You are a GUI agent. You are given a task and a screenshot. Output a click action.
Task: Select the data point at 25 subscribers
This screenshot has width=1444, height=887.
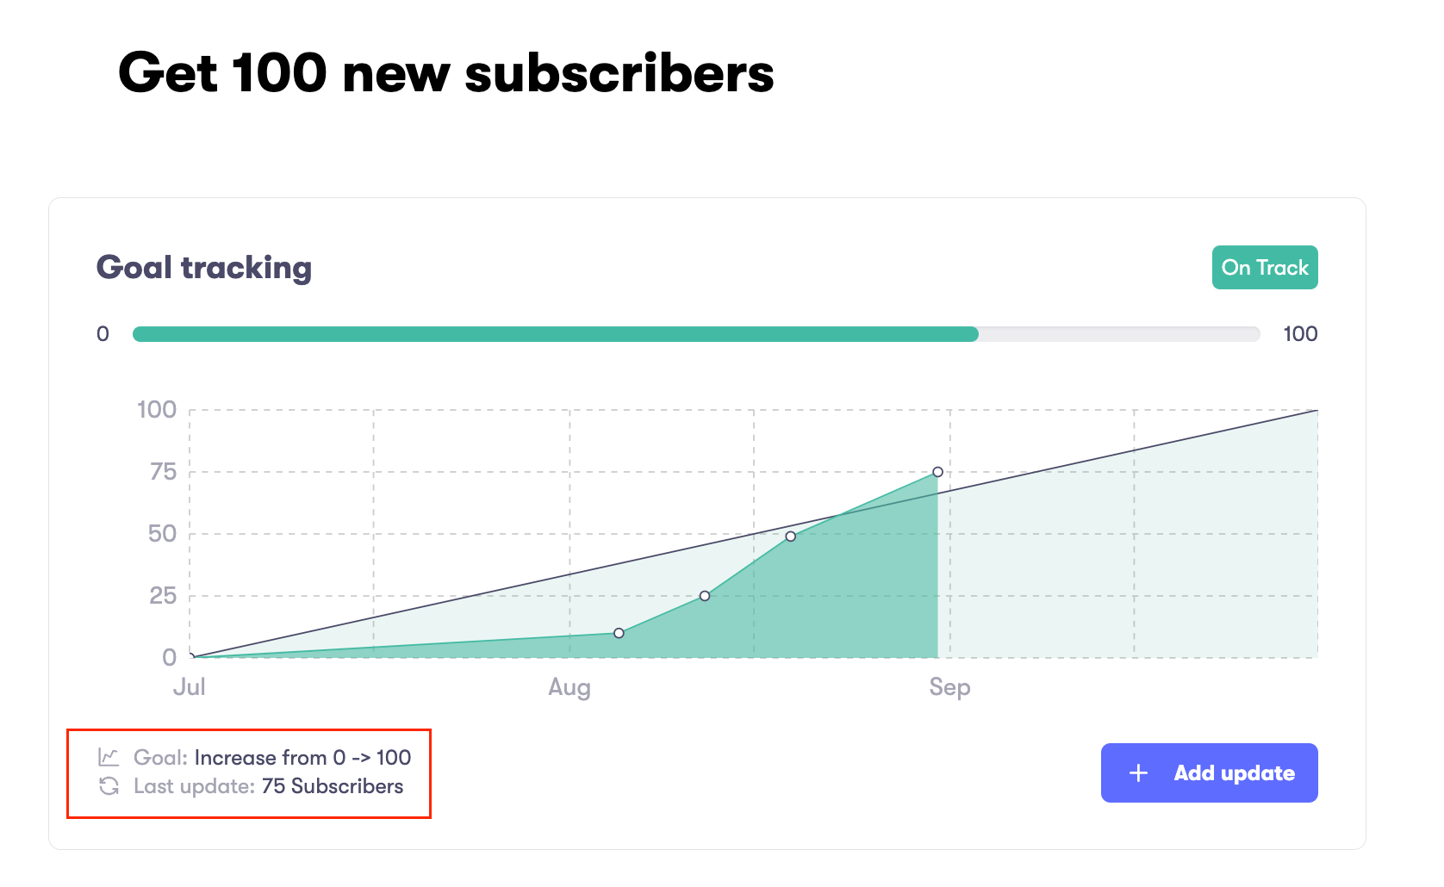tap(705, 596)
